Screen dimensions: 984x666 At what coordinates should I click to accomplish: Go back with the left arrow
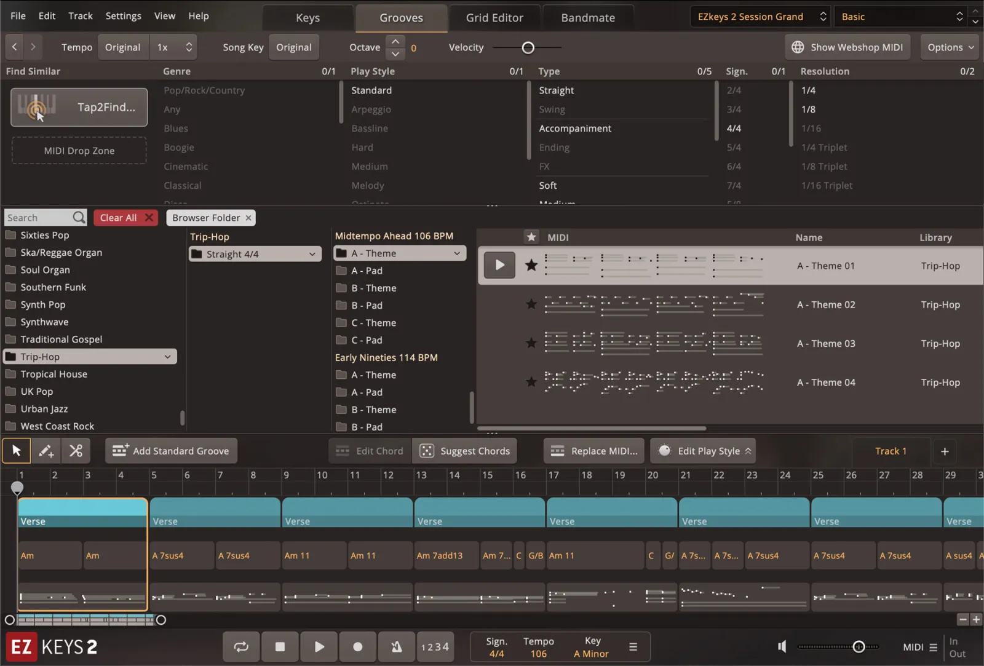tap(14, 47)
